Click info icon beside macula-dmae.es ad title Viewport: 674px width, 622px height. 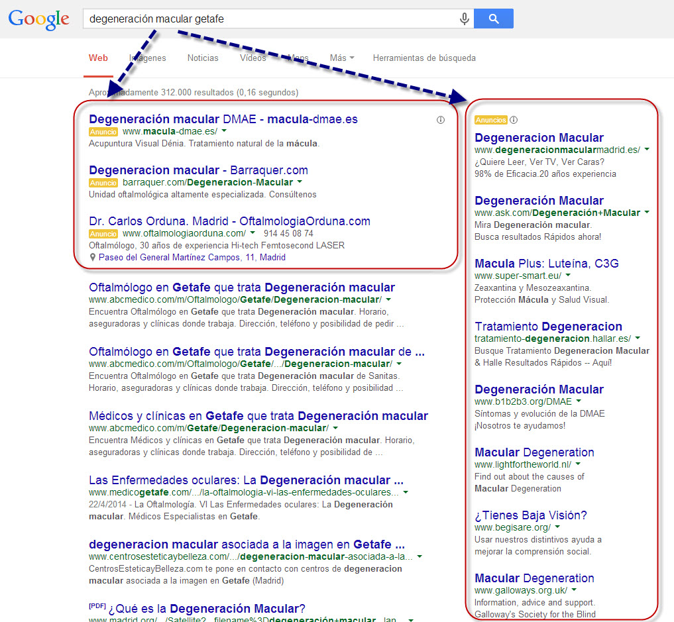click(x=441, y=120)
